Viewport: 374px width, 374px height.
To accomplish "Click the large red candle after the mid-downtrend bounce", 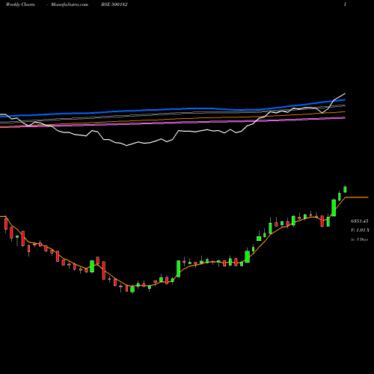I will [x=104, y=270].
